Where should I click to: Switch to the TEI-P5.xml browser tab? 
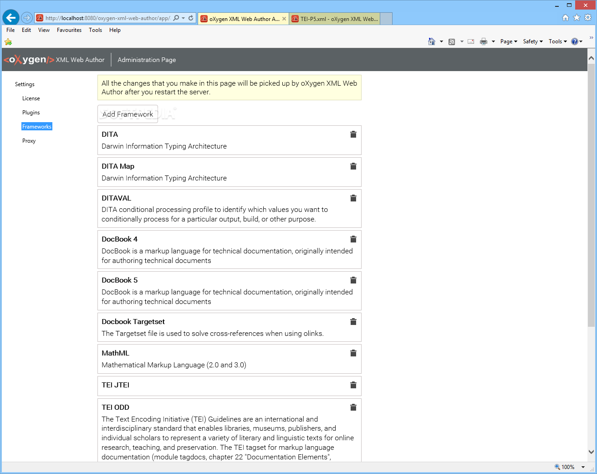click(x=335, y=19)
